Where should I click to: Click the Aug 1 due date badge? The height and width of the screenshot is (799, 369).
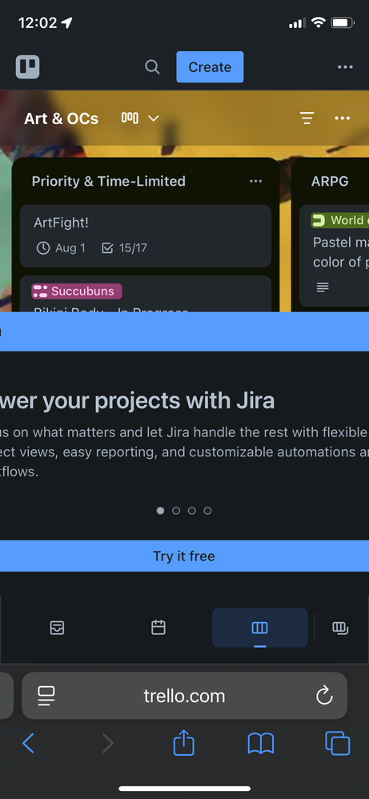tap(61, 248)
